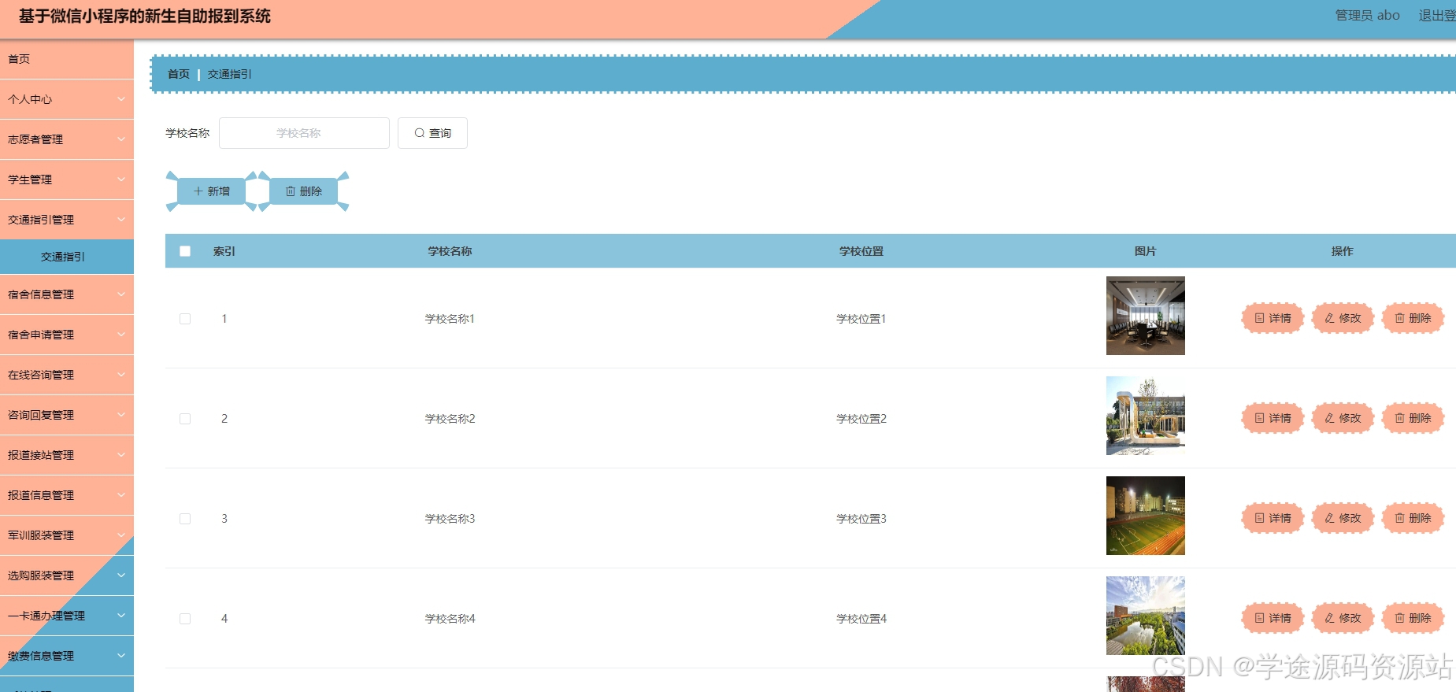Open 首页 in the sidebar menu
The height and width of the screenshot is (692, 1456).
coord(67,59)
